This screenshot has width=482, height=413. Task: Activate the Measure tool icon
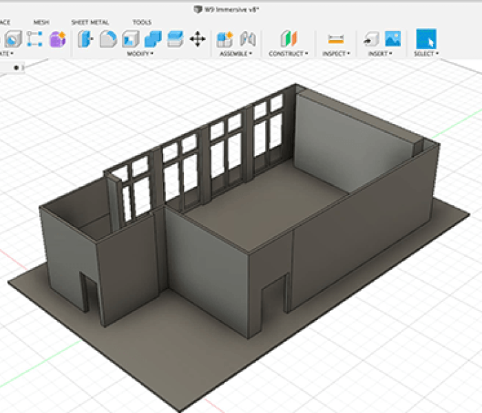336,39
